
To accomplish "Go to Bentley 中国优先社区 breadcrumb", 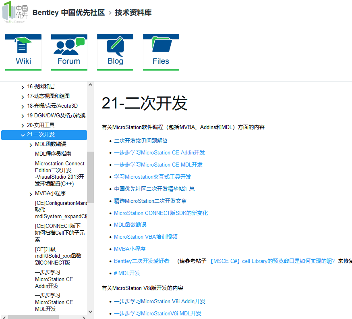I will (69, 13).
